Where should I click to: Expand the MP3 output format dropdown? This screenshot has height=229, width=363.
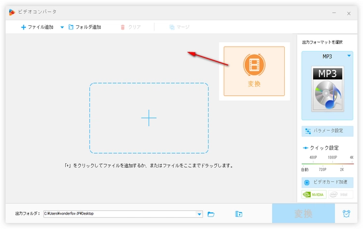[349, 56]
